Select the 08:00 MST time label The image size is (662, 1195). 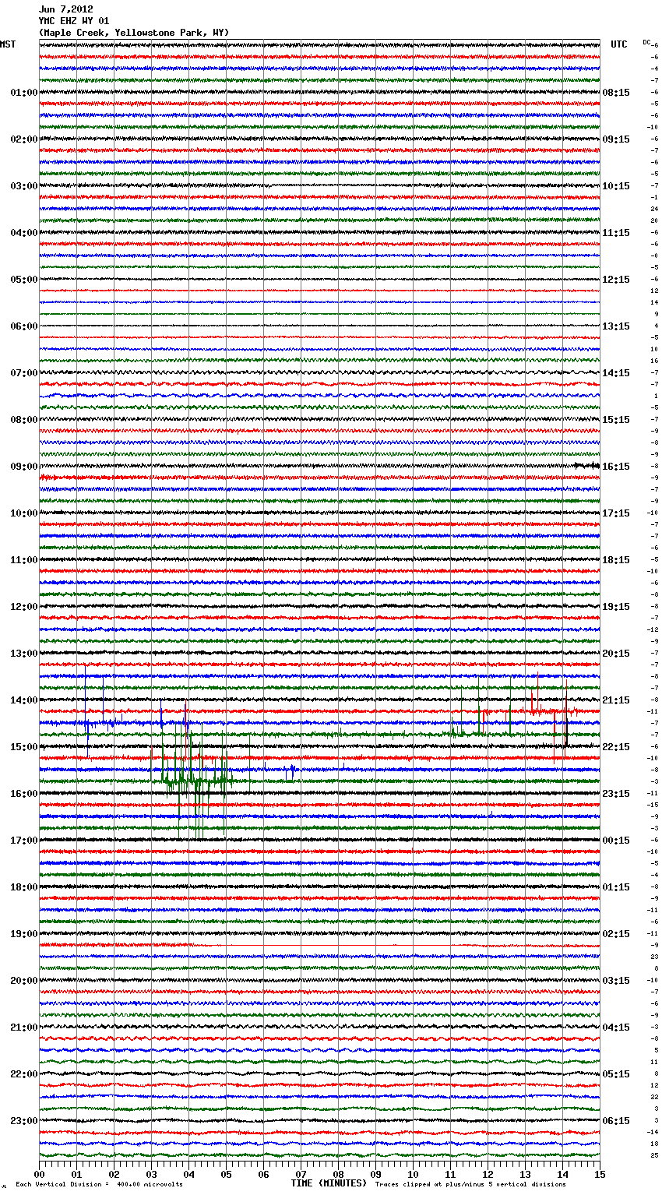[24, 420]
